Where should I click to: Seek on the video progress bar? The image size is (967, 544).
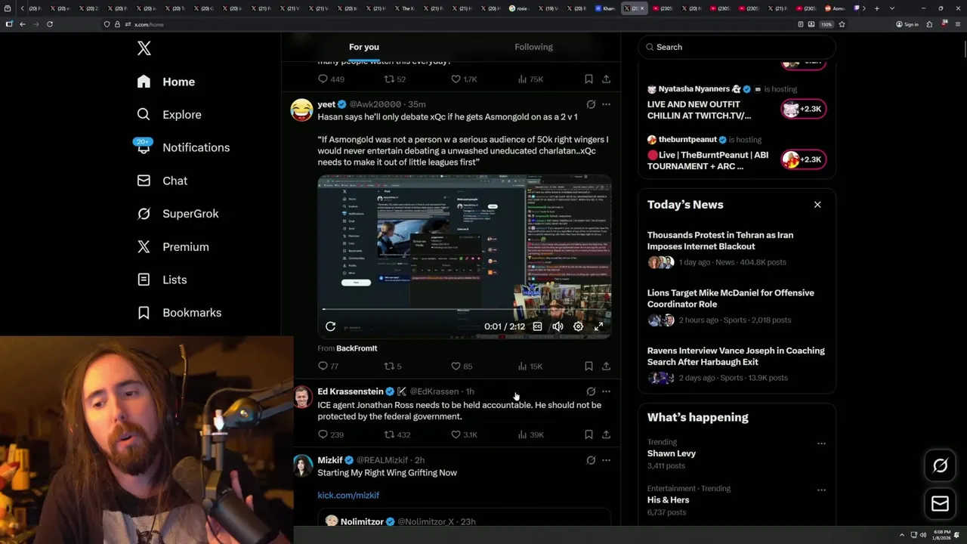pyautogui.click(x=464, y=309)
